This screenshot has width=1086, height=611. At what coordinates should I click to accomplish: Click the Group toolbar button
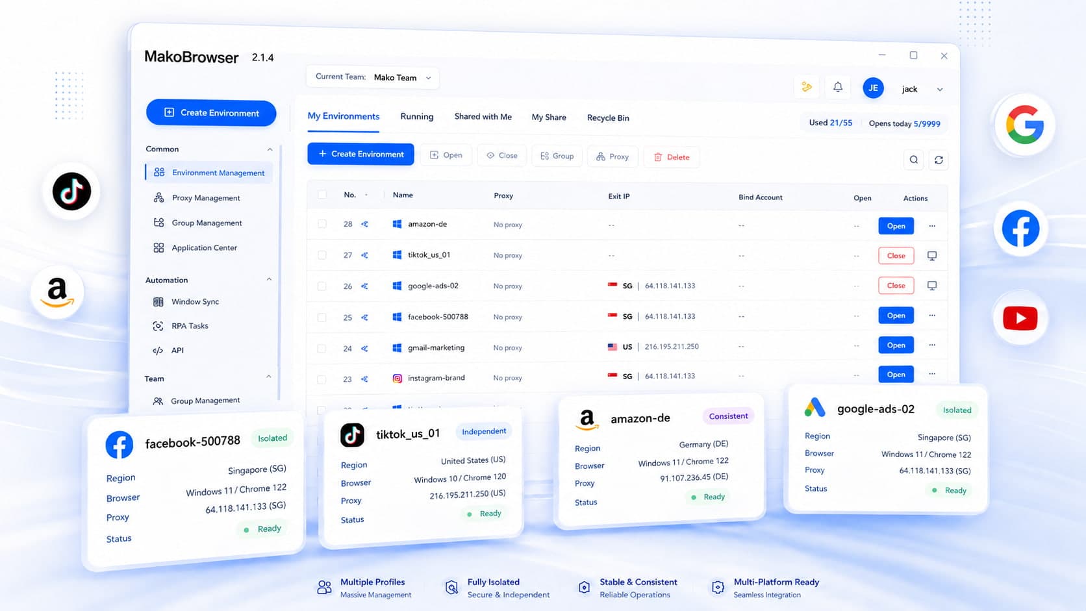coord(557,156)
